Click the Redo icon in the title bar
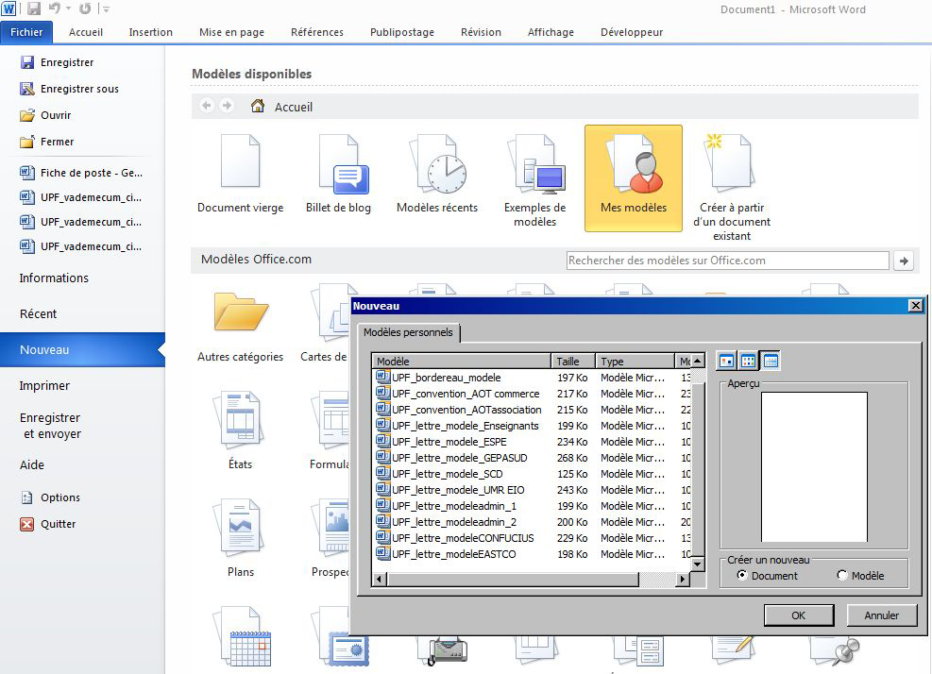932x674 pixels. [85, 8]
